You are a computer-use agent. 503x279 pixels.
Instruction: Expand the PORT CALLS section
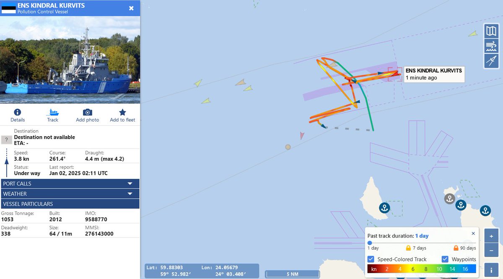(70, 183)
